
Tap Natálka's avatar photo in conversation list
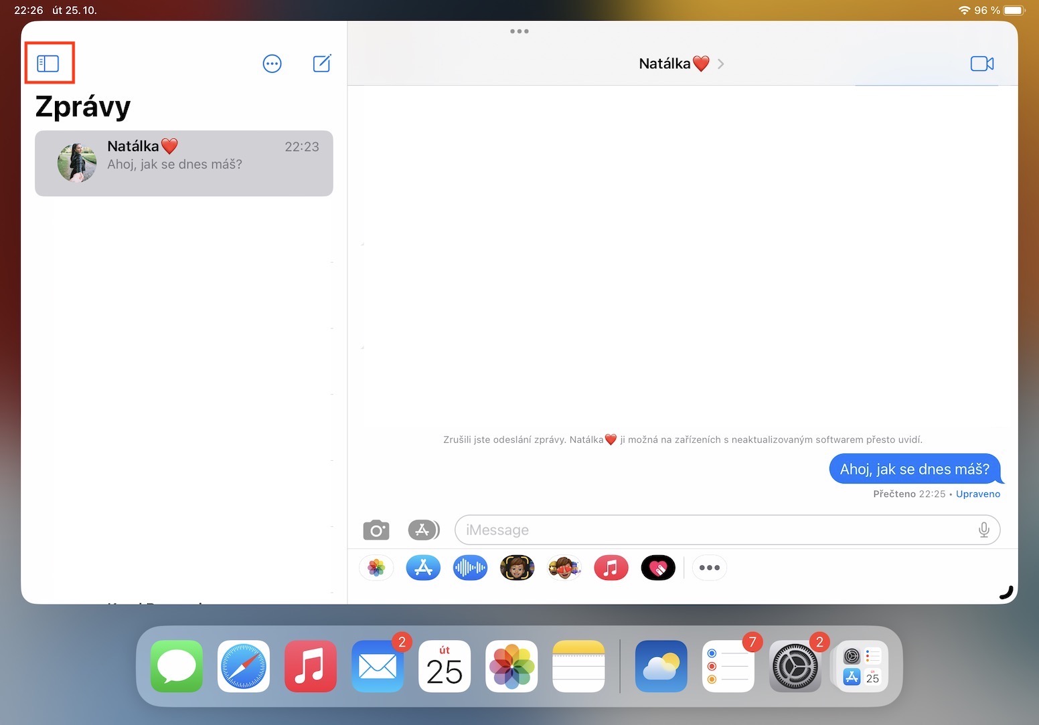point(77,163)
